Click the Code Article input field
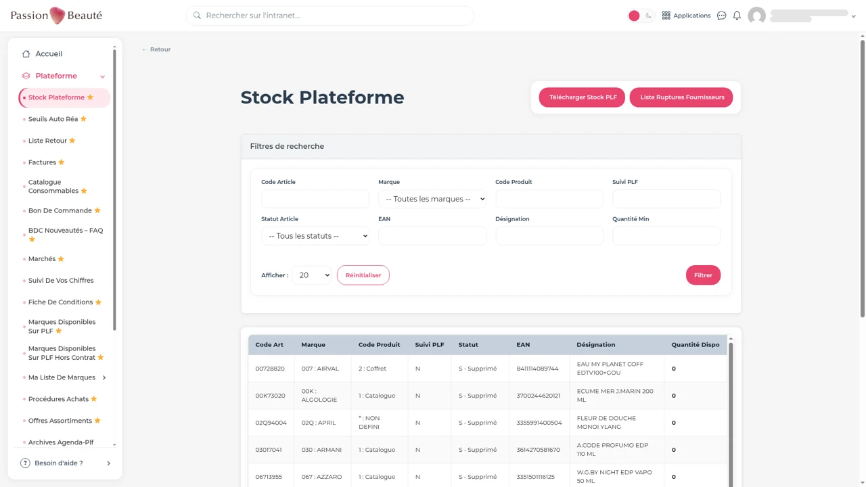The width and height of the screenshot is (866, 487). [315, 199]
